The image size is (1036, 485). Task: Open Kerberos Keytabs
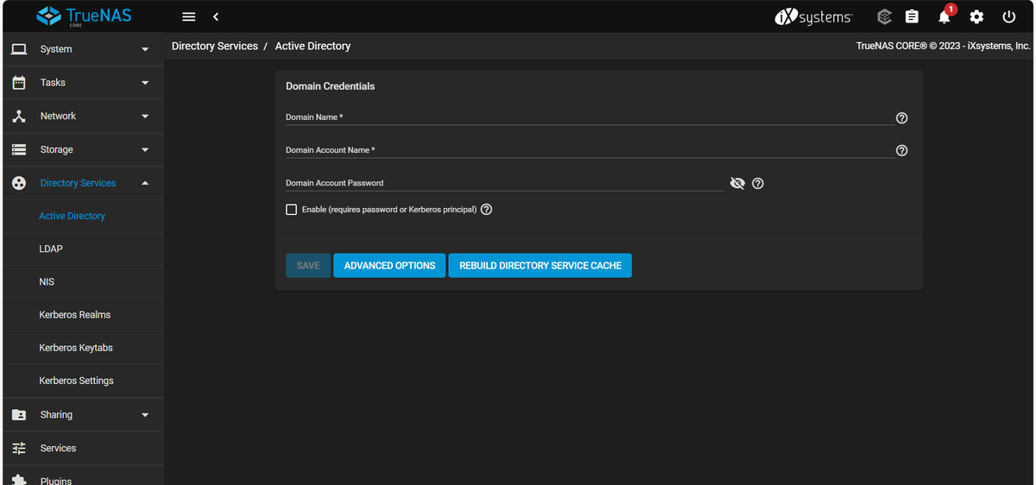coord(76,348)
